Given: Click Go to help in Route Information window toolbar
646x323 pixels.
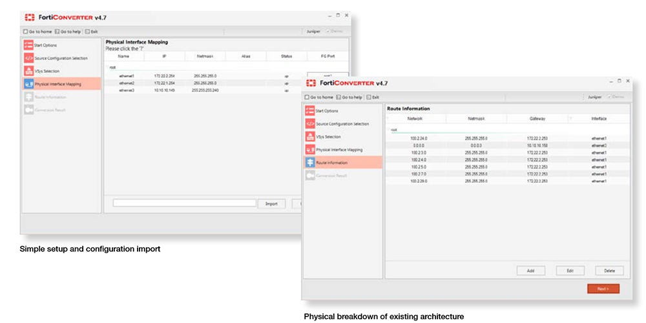Looking at the screenshot, I should pyautogui.click(x=349, y=98).
